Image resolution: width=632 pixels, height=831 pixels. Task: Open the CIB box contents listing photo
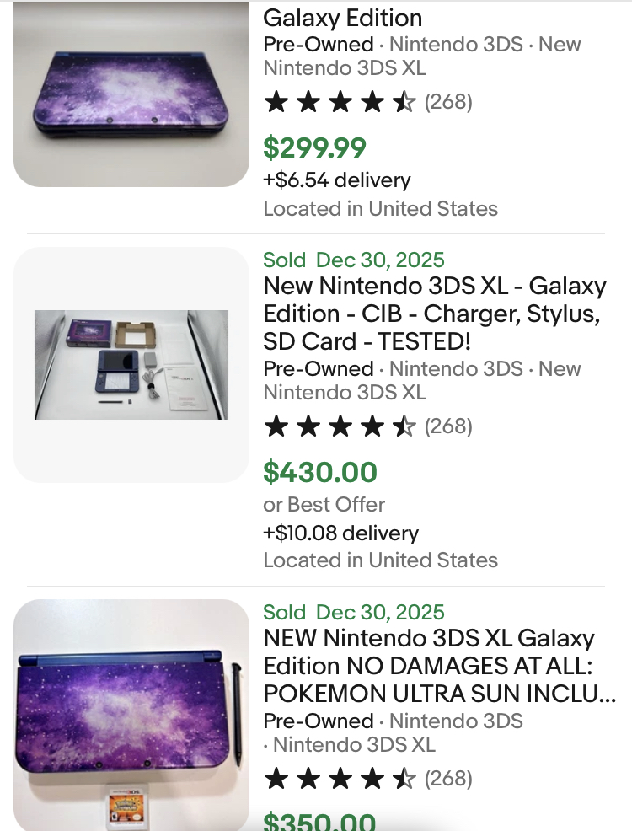tap(131, 364)
